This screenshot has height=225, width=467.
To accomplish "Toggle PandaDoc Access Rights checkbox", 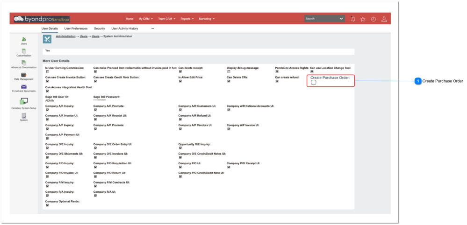I will click(x=277, y=71).
